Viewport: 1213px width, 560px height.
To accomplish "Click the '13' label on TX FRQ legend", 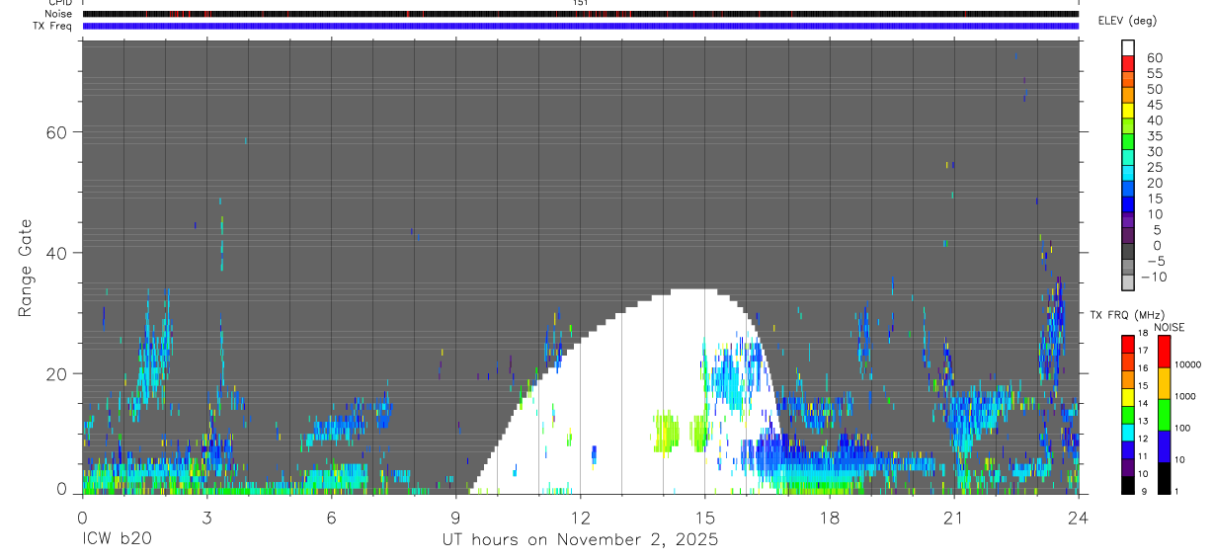I will [x=1144, y=423].
